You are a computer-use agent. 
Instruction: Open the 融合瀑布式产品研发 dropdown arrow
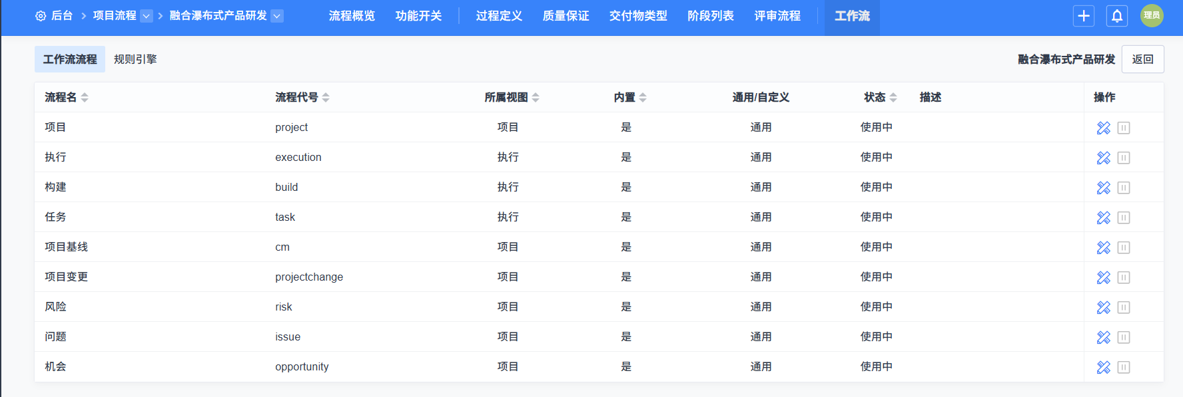277,16
